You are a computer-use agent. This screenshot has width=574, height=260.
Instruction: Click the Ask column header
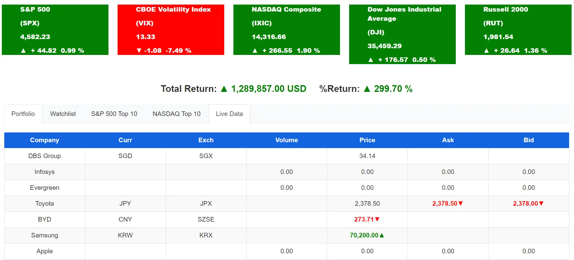pos(448,140)
